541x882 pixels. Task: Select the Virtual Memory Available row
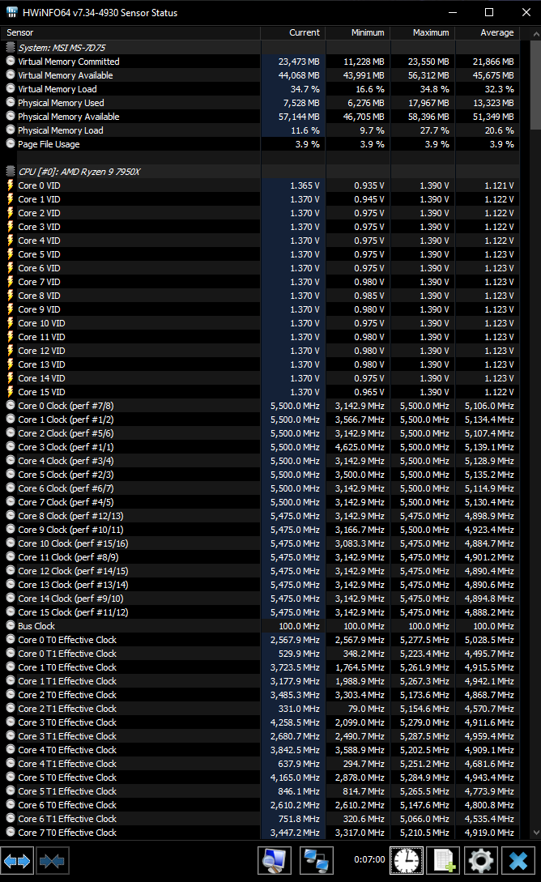(x=260, y=75)
